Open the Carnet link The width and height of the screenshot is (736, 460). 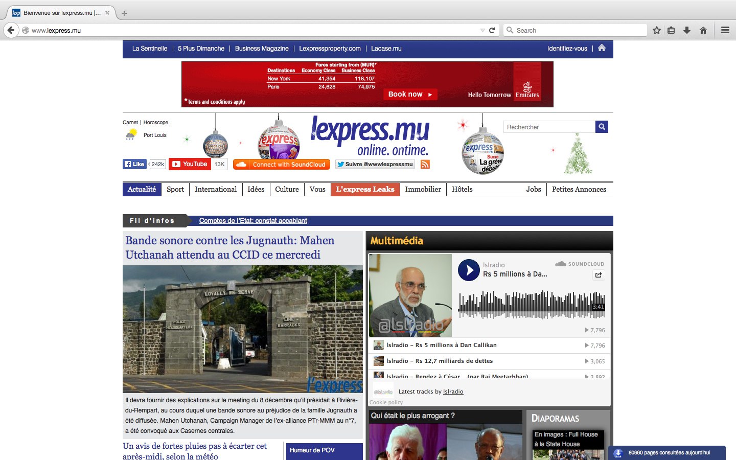click(130, 122)
